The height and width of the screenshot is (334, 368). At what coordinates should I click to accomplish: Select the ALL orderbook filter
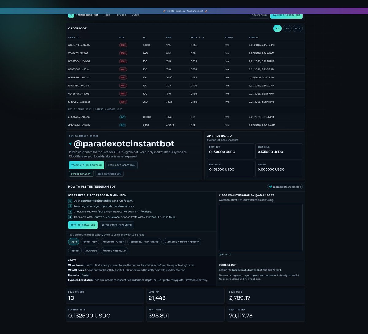tap(277, 28)
